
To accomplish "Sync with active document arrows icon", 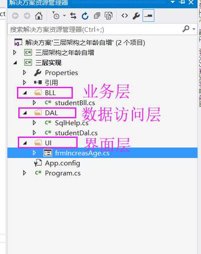I will [73, 16].
